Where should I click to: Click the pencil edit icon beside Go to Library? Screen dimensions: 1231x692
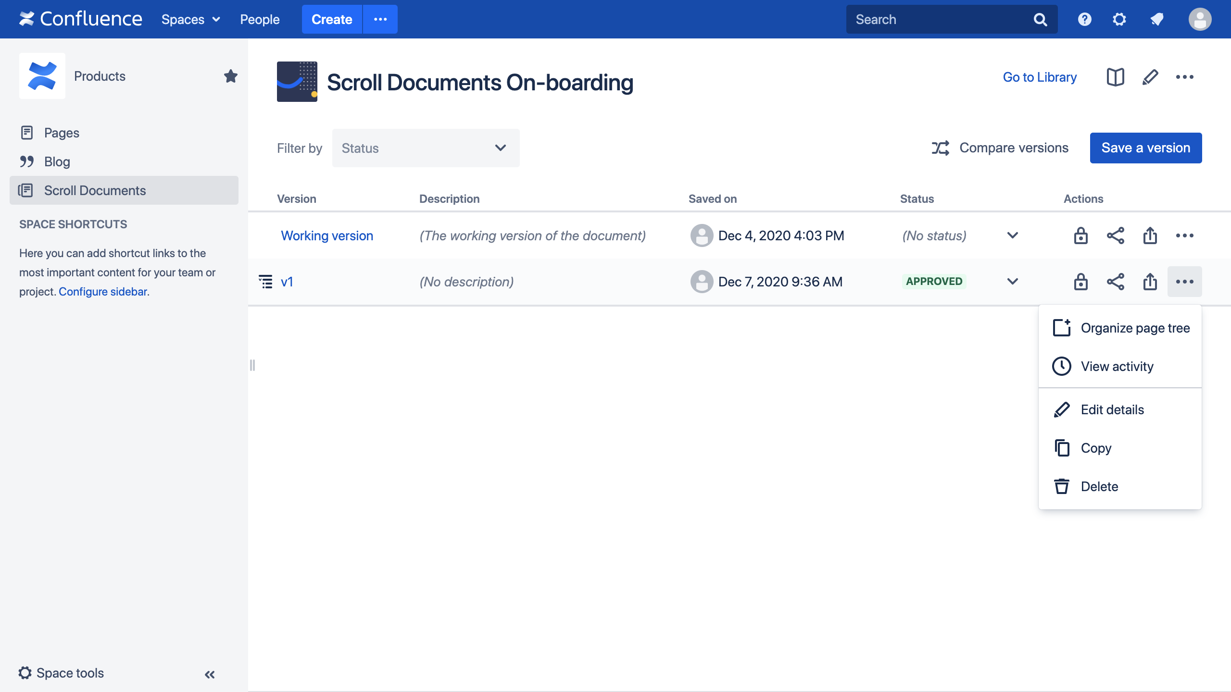click(x=1150, y=77)
